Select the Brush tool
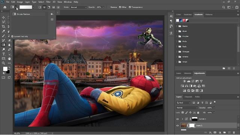 (x=3, y=36)
